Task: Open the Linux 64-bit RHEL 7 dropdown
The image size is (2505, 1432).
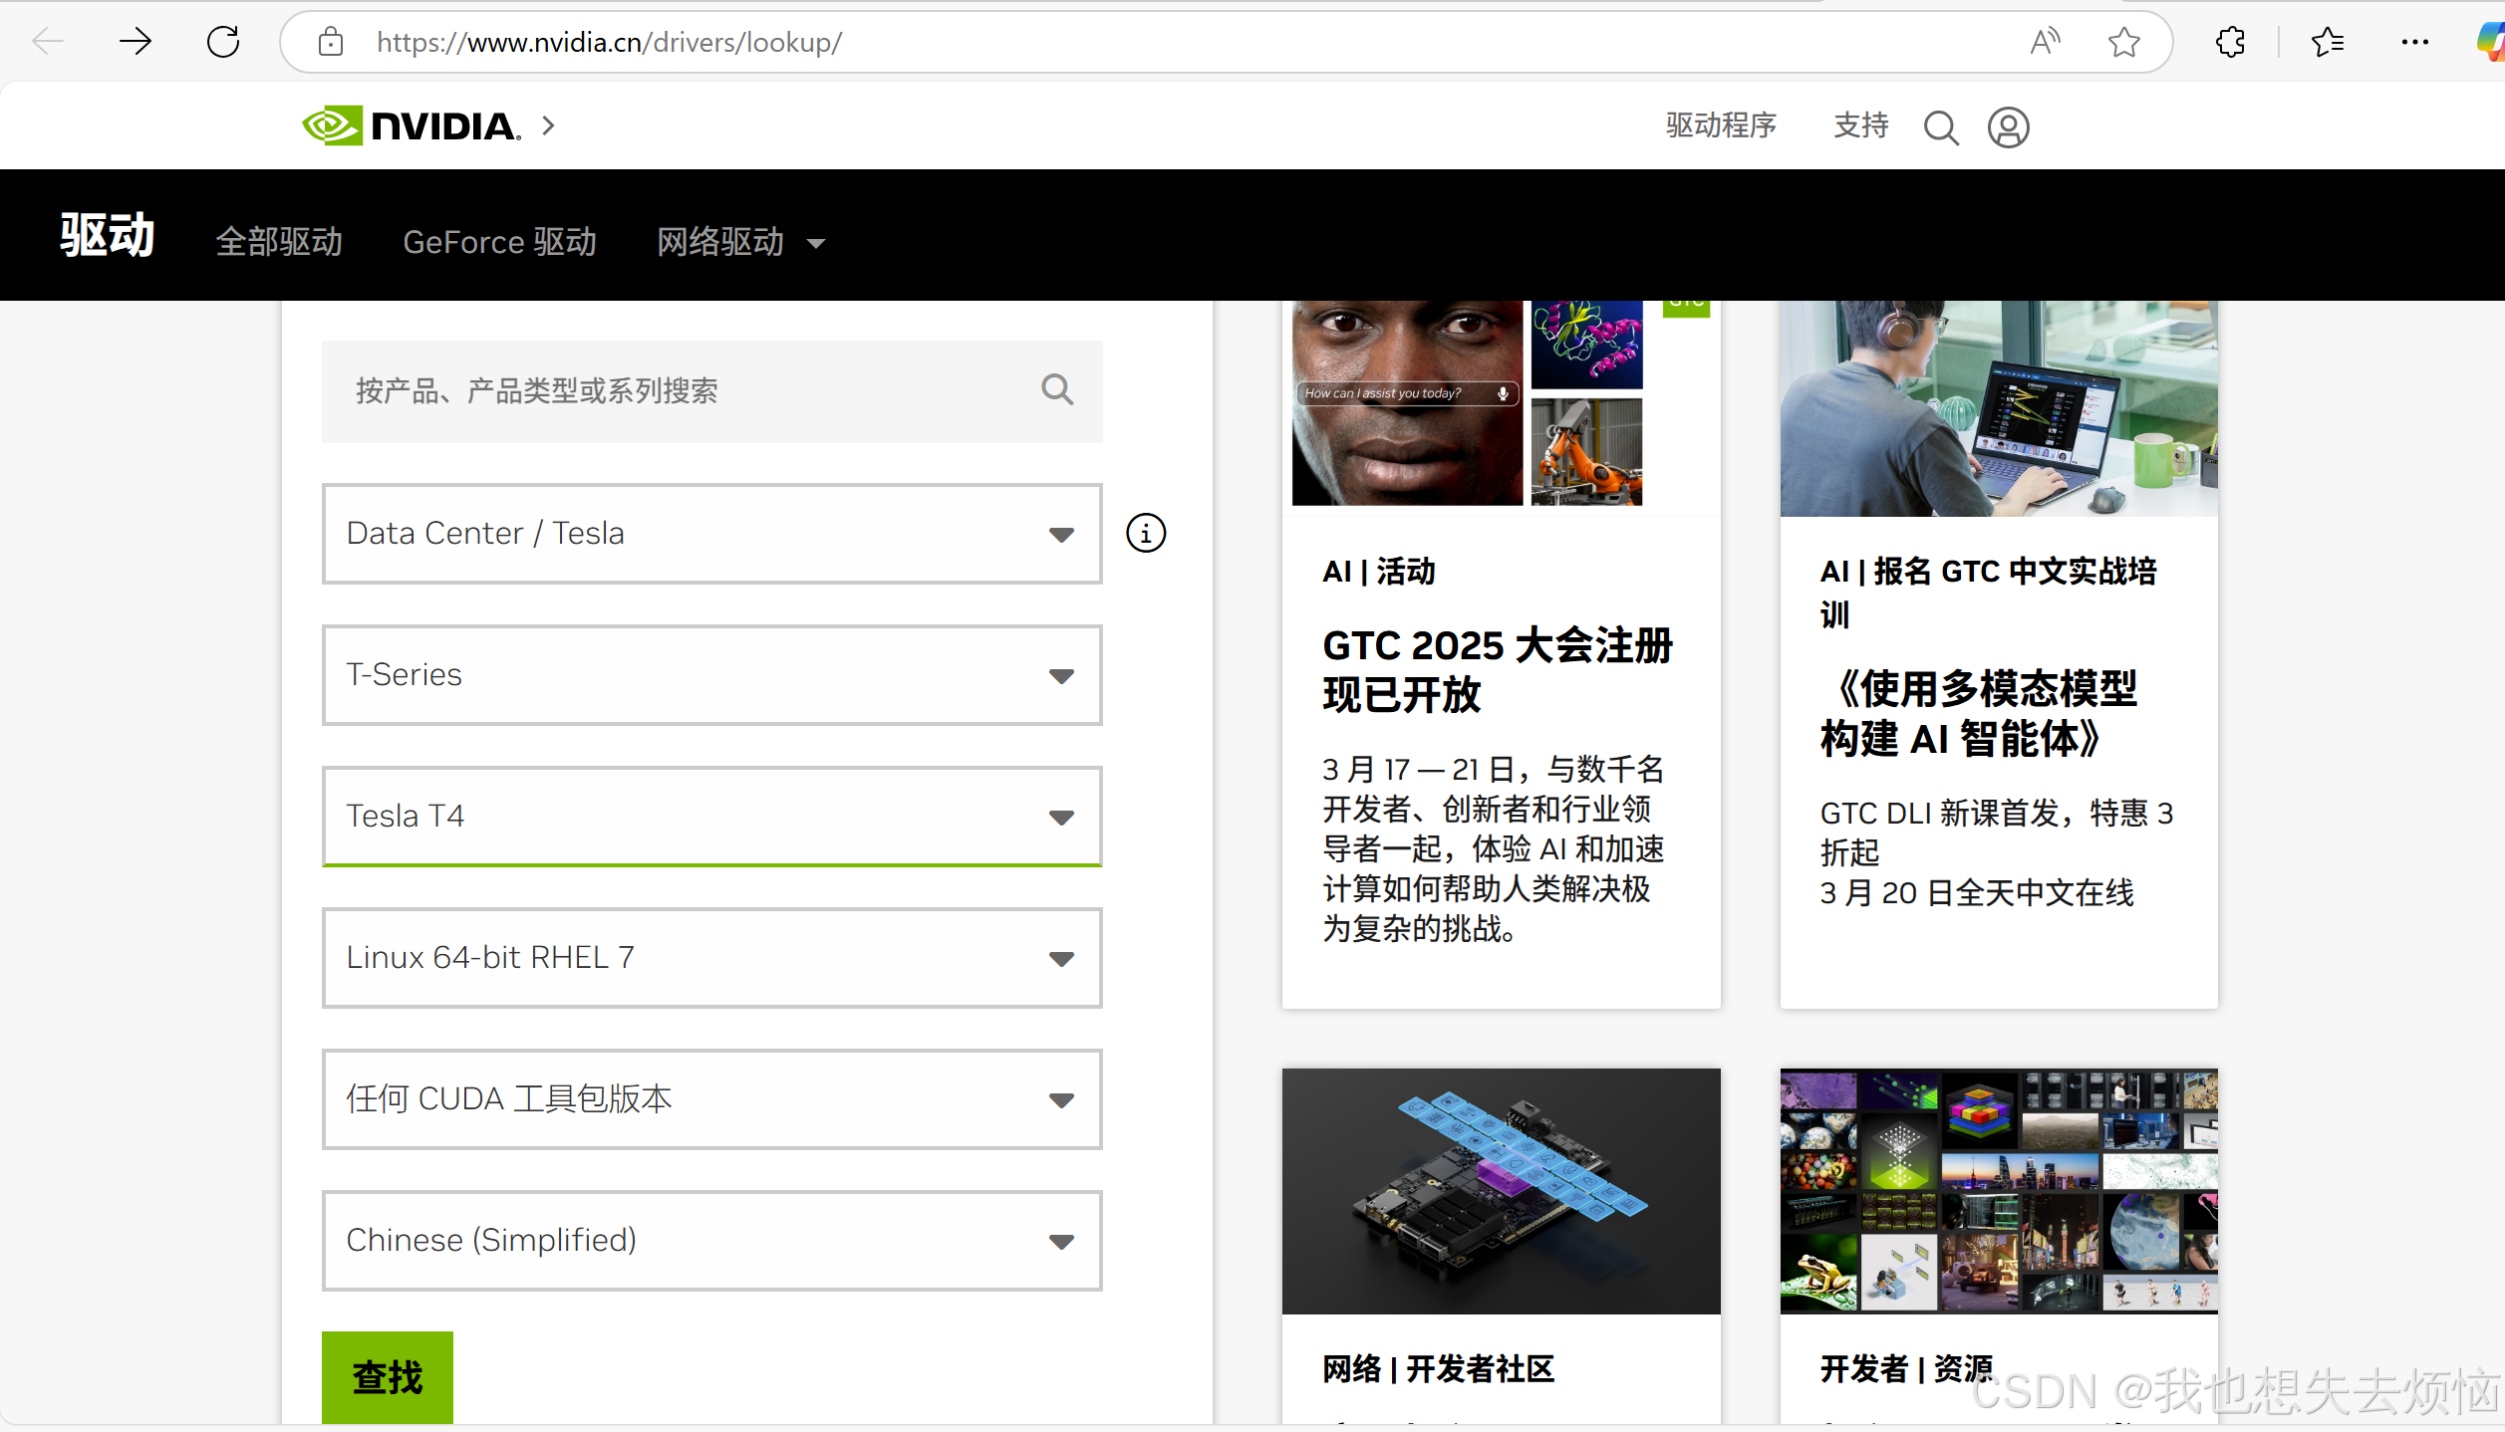Action: pos(711,958)
